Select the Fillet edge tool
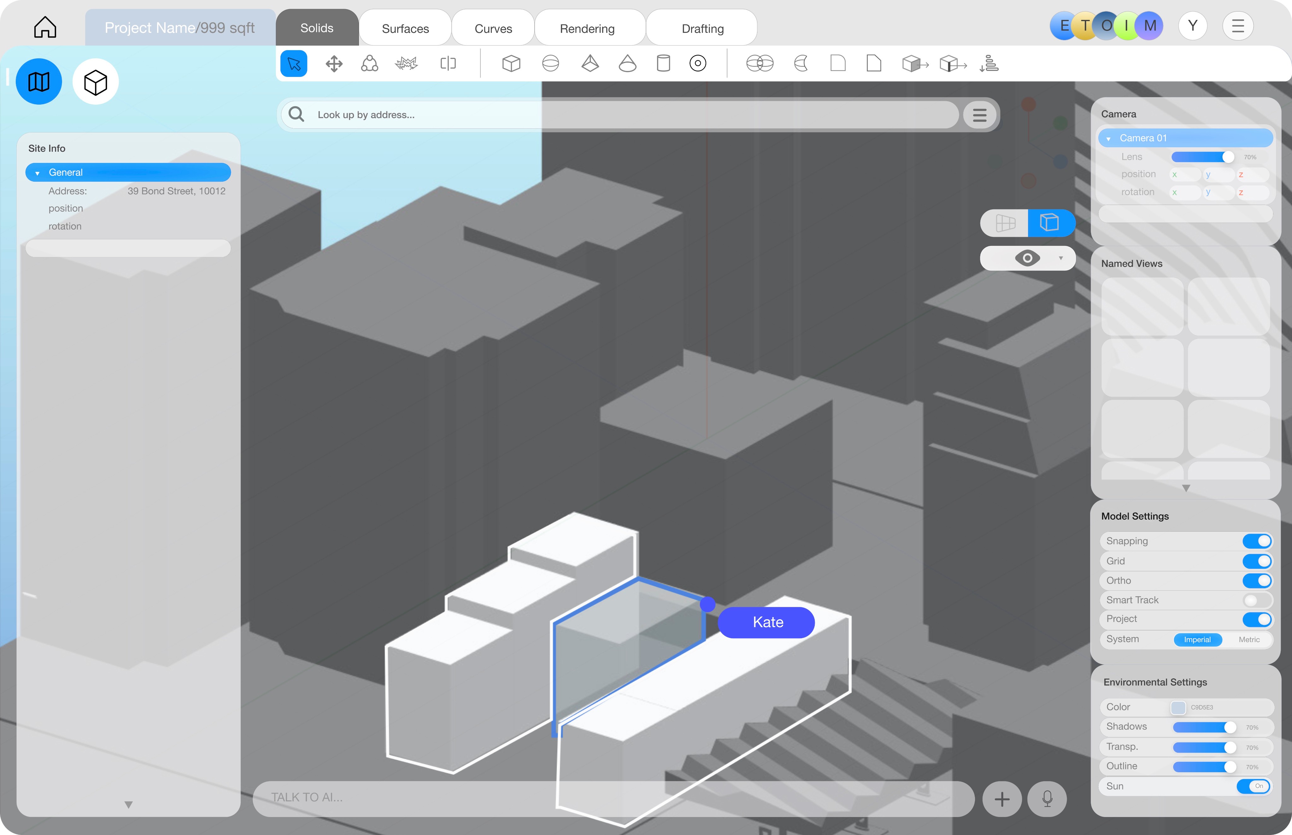Viewport: 1292px width, 835px height. tap(838, 64)
